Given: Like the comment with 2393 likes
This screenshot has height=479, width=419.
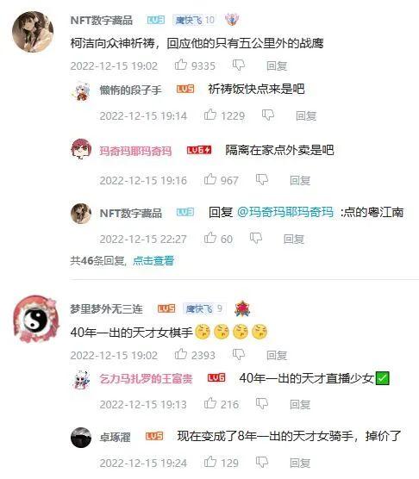Looking at the screenshot, I should (181, 354).
